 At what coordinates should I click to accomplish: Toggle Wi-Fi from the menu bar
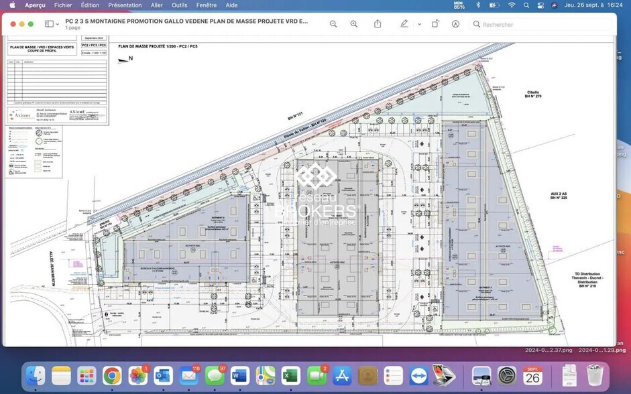[x=511, y=5]
